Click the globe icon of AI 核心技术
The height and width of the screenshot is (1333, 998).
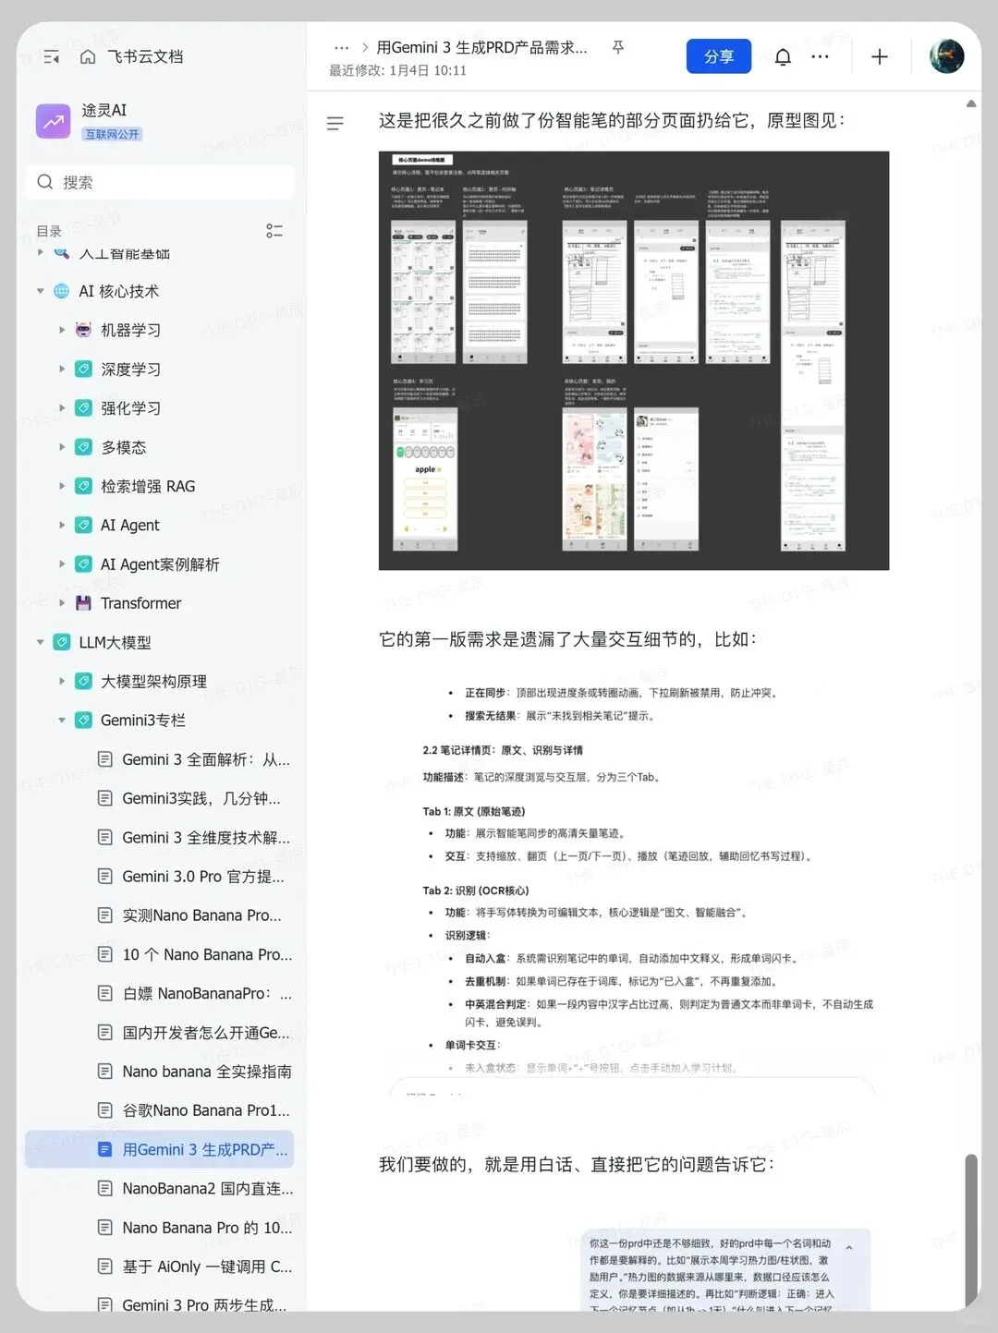(x=62, y=291)
